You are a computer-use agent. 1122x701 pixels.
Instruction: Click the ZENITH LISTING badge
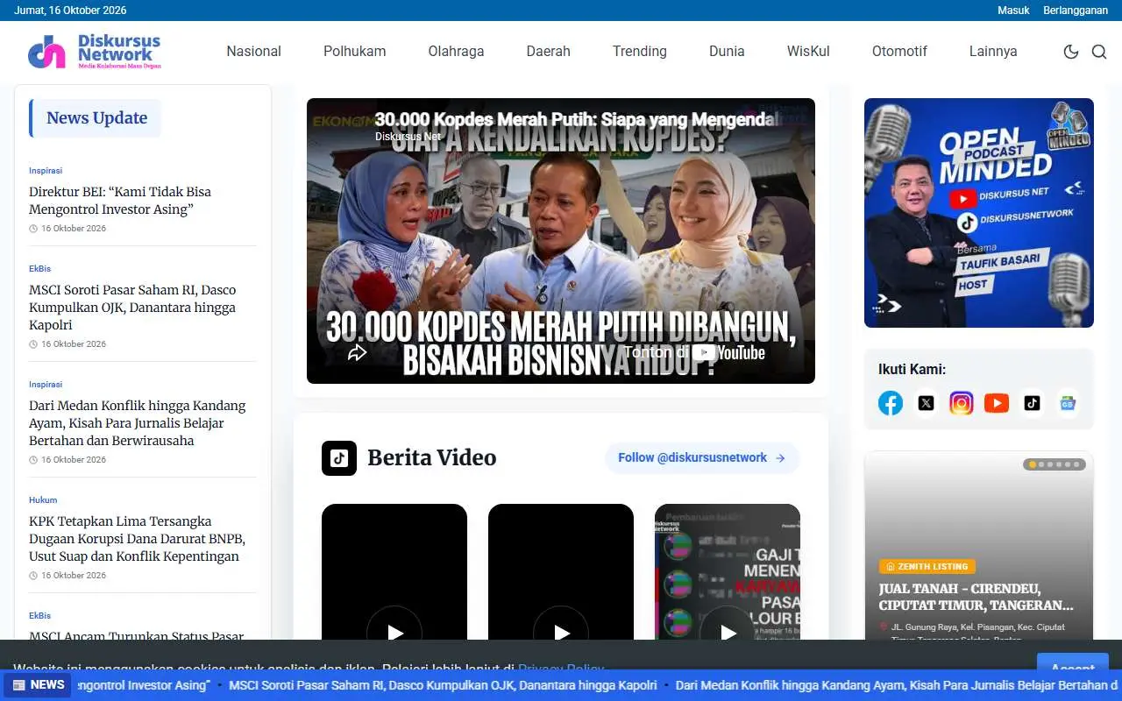(927, 567)
